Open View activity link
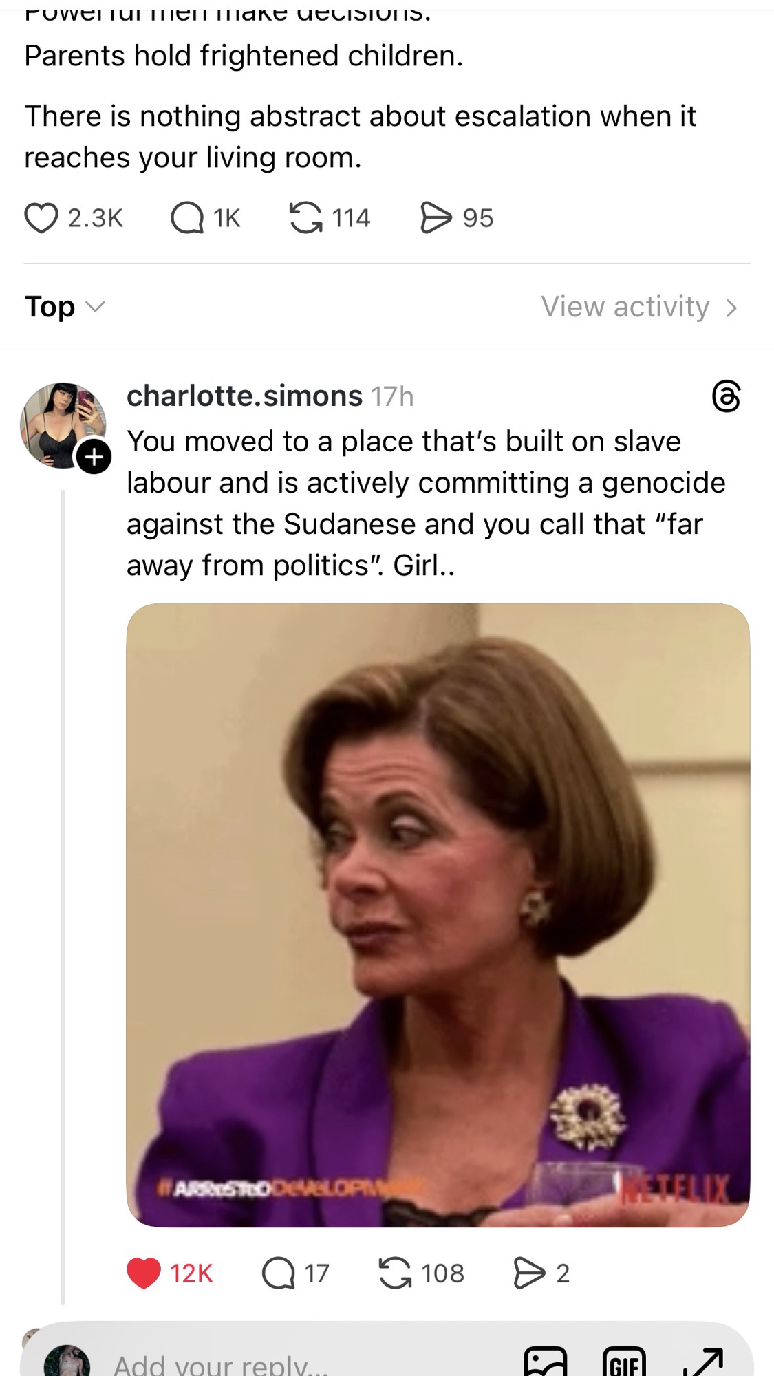 [625, 307]
